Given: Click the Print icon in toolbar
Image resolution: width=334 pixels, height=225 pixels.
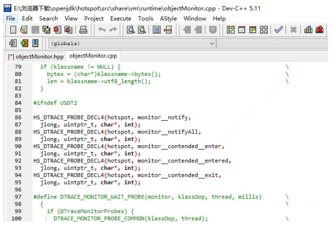Looking at the screenshot, I should (83, 30).
